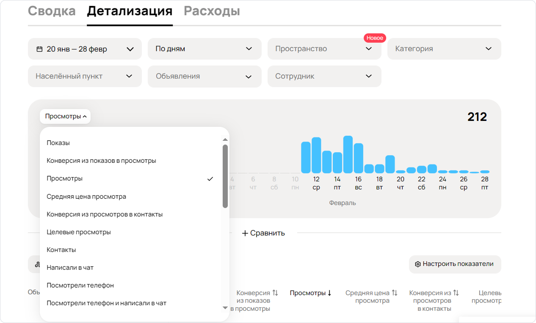Click the dropdown list scroll-up arrow
Screen dimensions: 536x323
pos(225,140)
